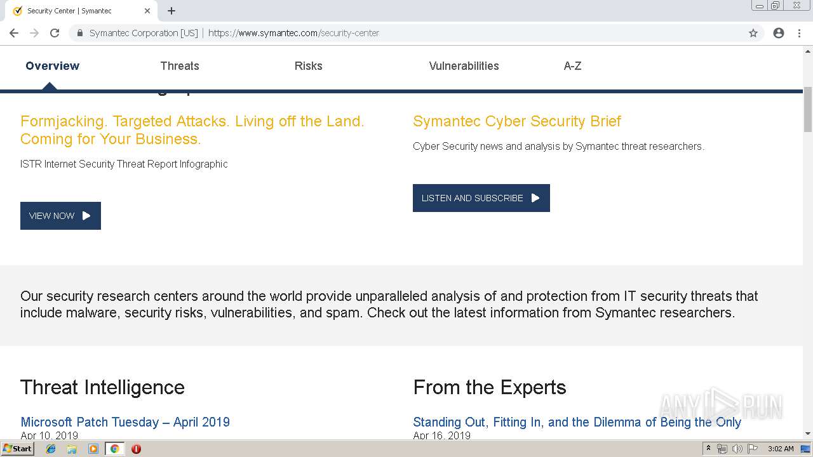Click the Threat Intelligence heading
This screenshot has width=813, height=457.
102,387
